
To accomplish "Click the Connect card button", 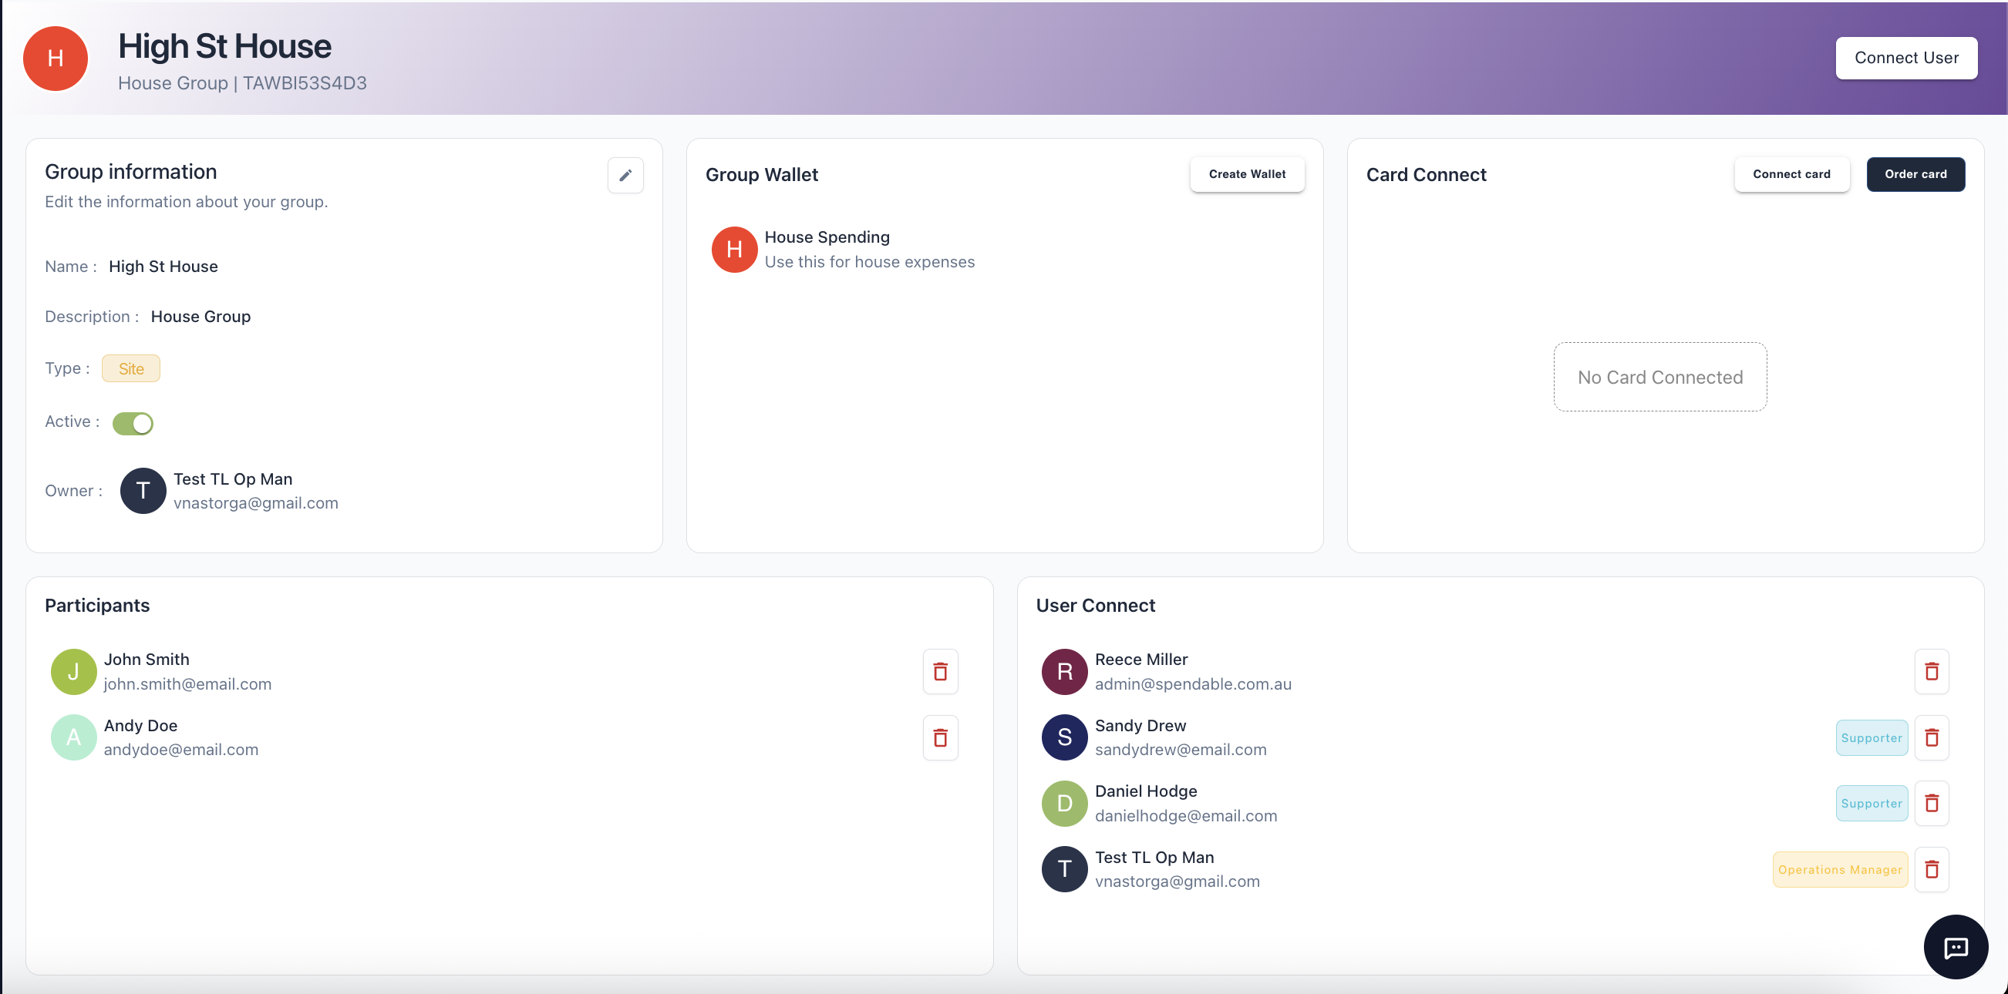I will coord(1791,174).
